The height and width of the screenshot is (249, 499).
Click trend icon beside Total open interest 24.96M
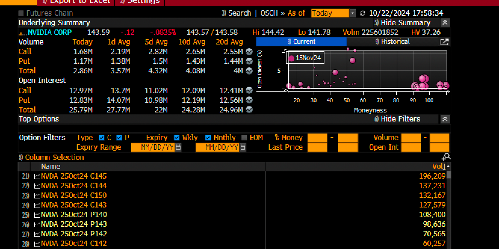point(249,109)
